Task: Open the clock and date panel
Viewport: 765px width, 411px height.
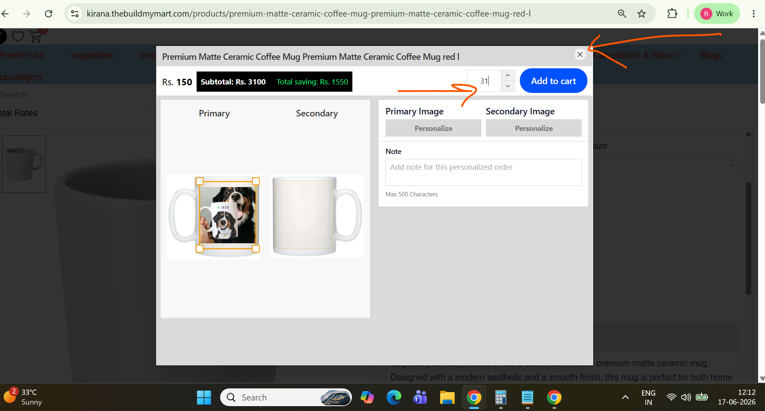Action: (x=737, y=397)
